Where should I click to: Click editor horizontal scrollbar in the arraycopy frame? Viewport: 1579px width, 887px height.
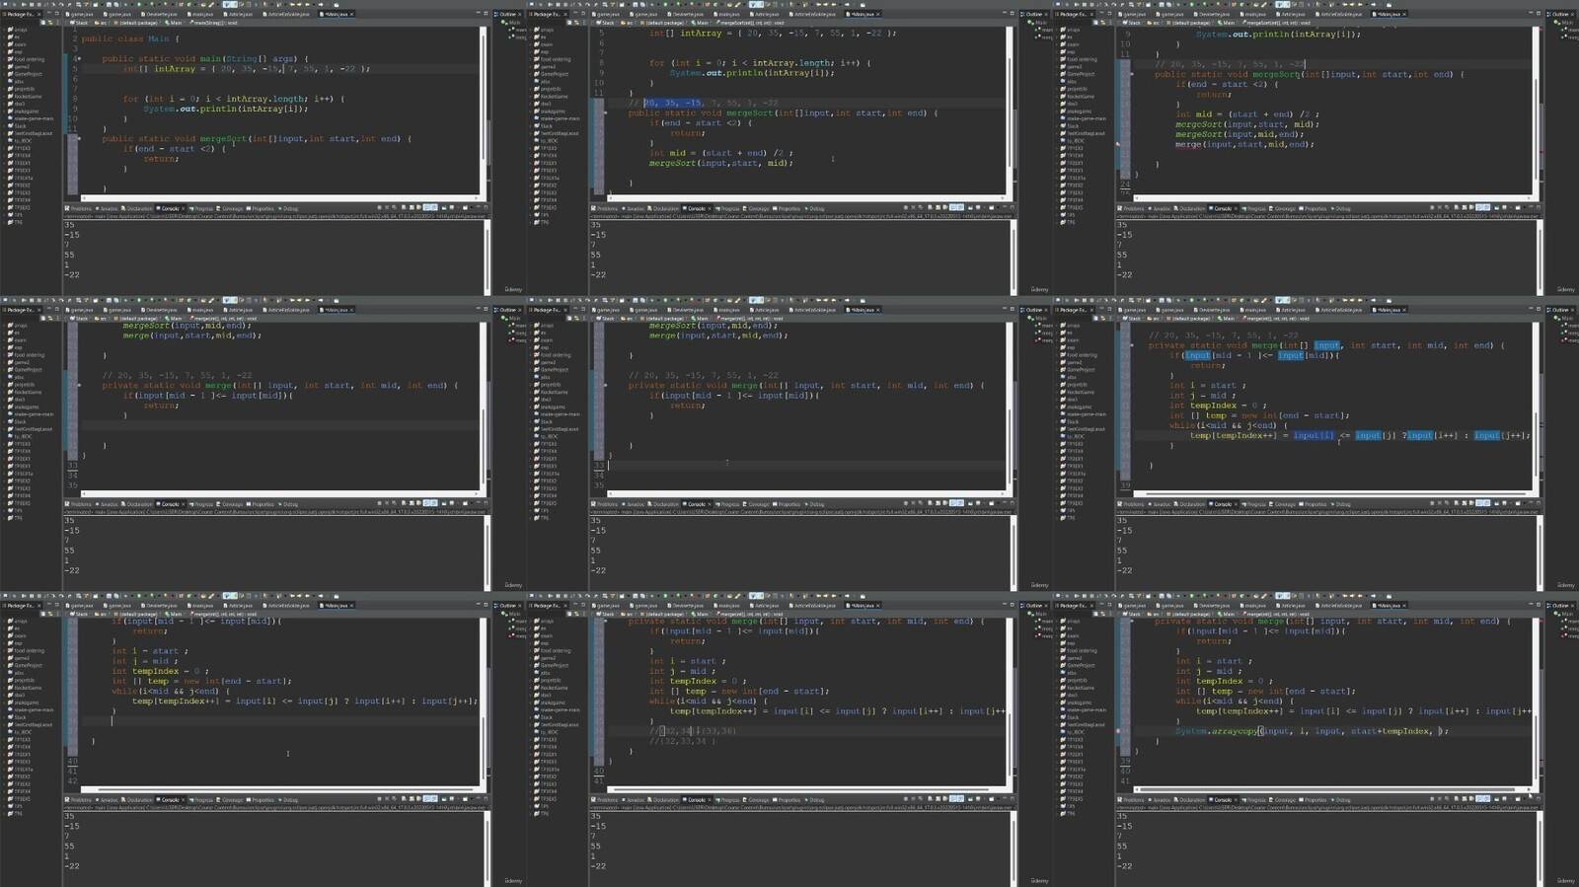click(1332, 789)
